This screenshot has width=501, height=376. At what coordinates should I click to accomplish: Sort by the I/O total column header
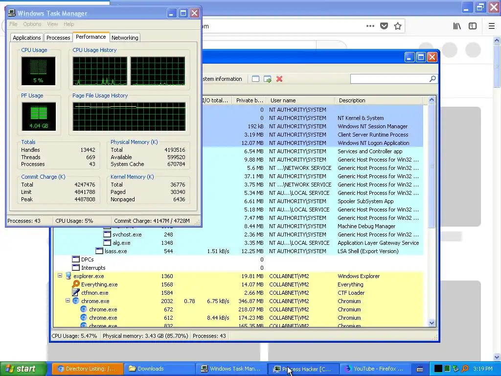point(216,100)
